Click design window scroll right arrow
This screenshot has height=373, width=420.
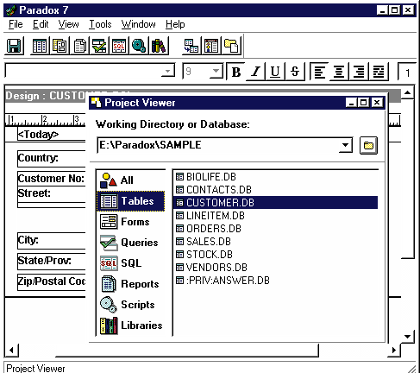coord(394,350)
